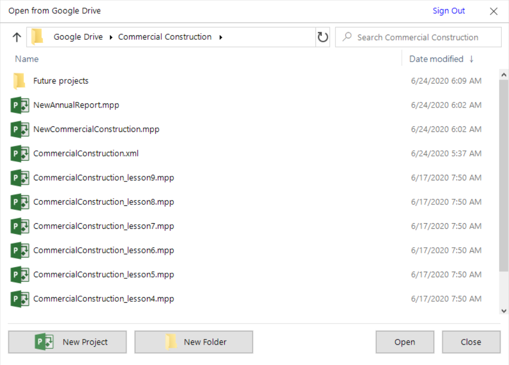
Task: Select CommercialConstruction_lesson6.mpp file name
Action: [104, 250]
